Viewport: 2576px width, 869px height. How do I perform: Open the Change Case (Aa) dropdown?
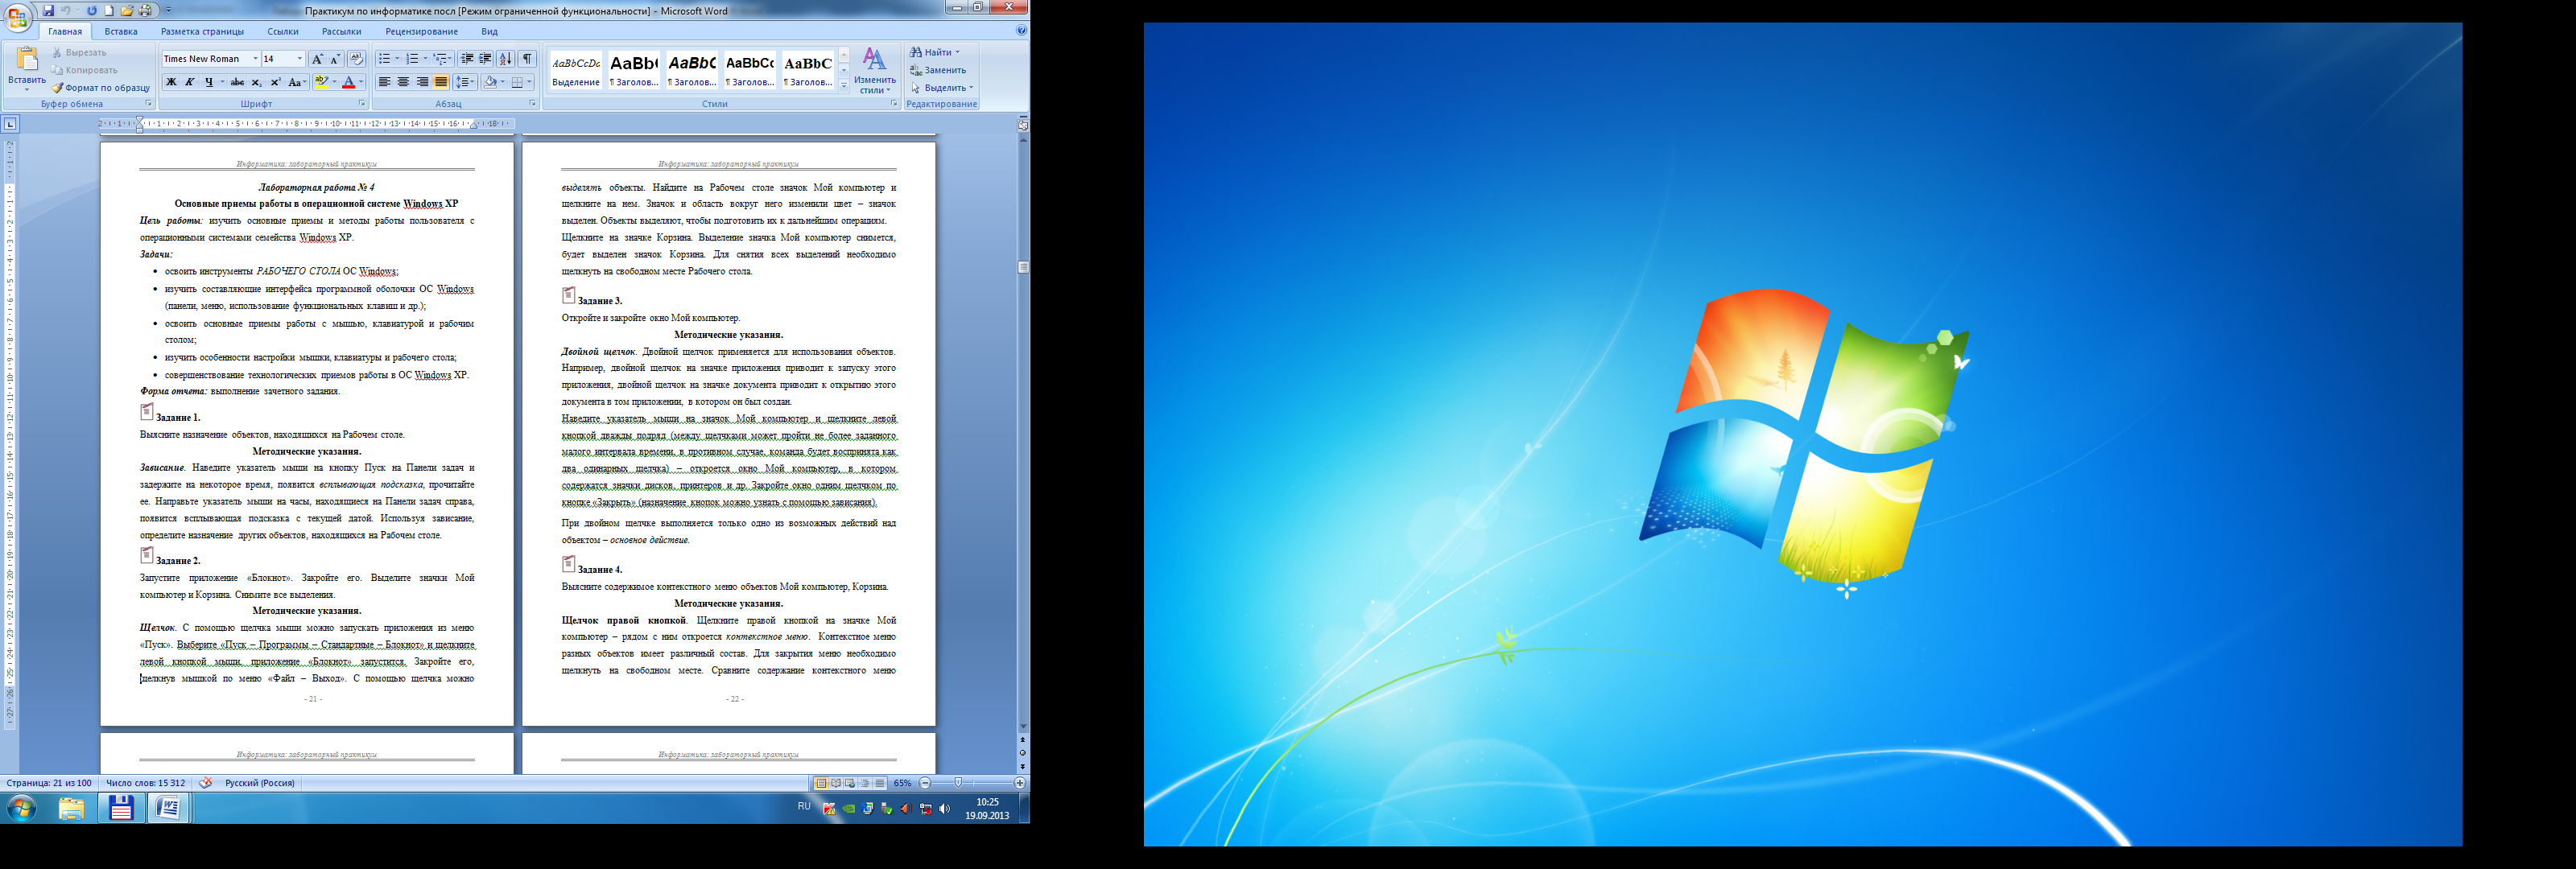[297, 82]
